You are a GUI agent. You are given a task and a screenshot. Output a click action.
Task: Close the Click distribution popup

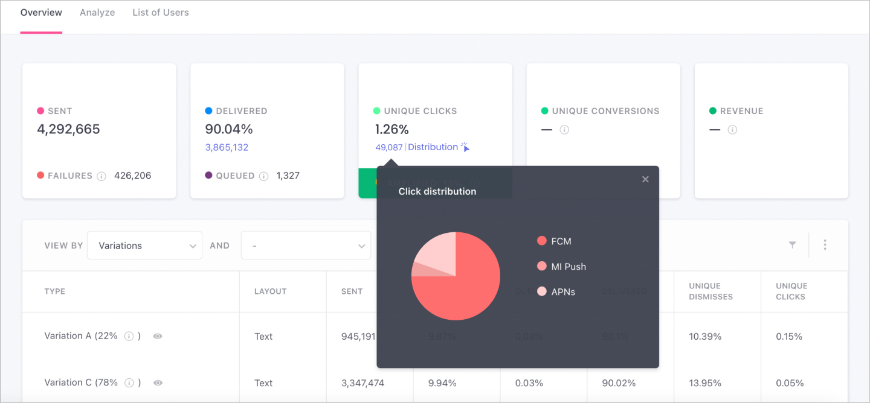point(645,179)
